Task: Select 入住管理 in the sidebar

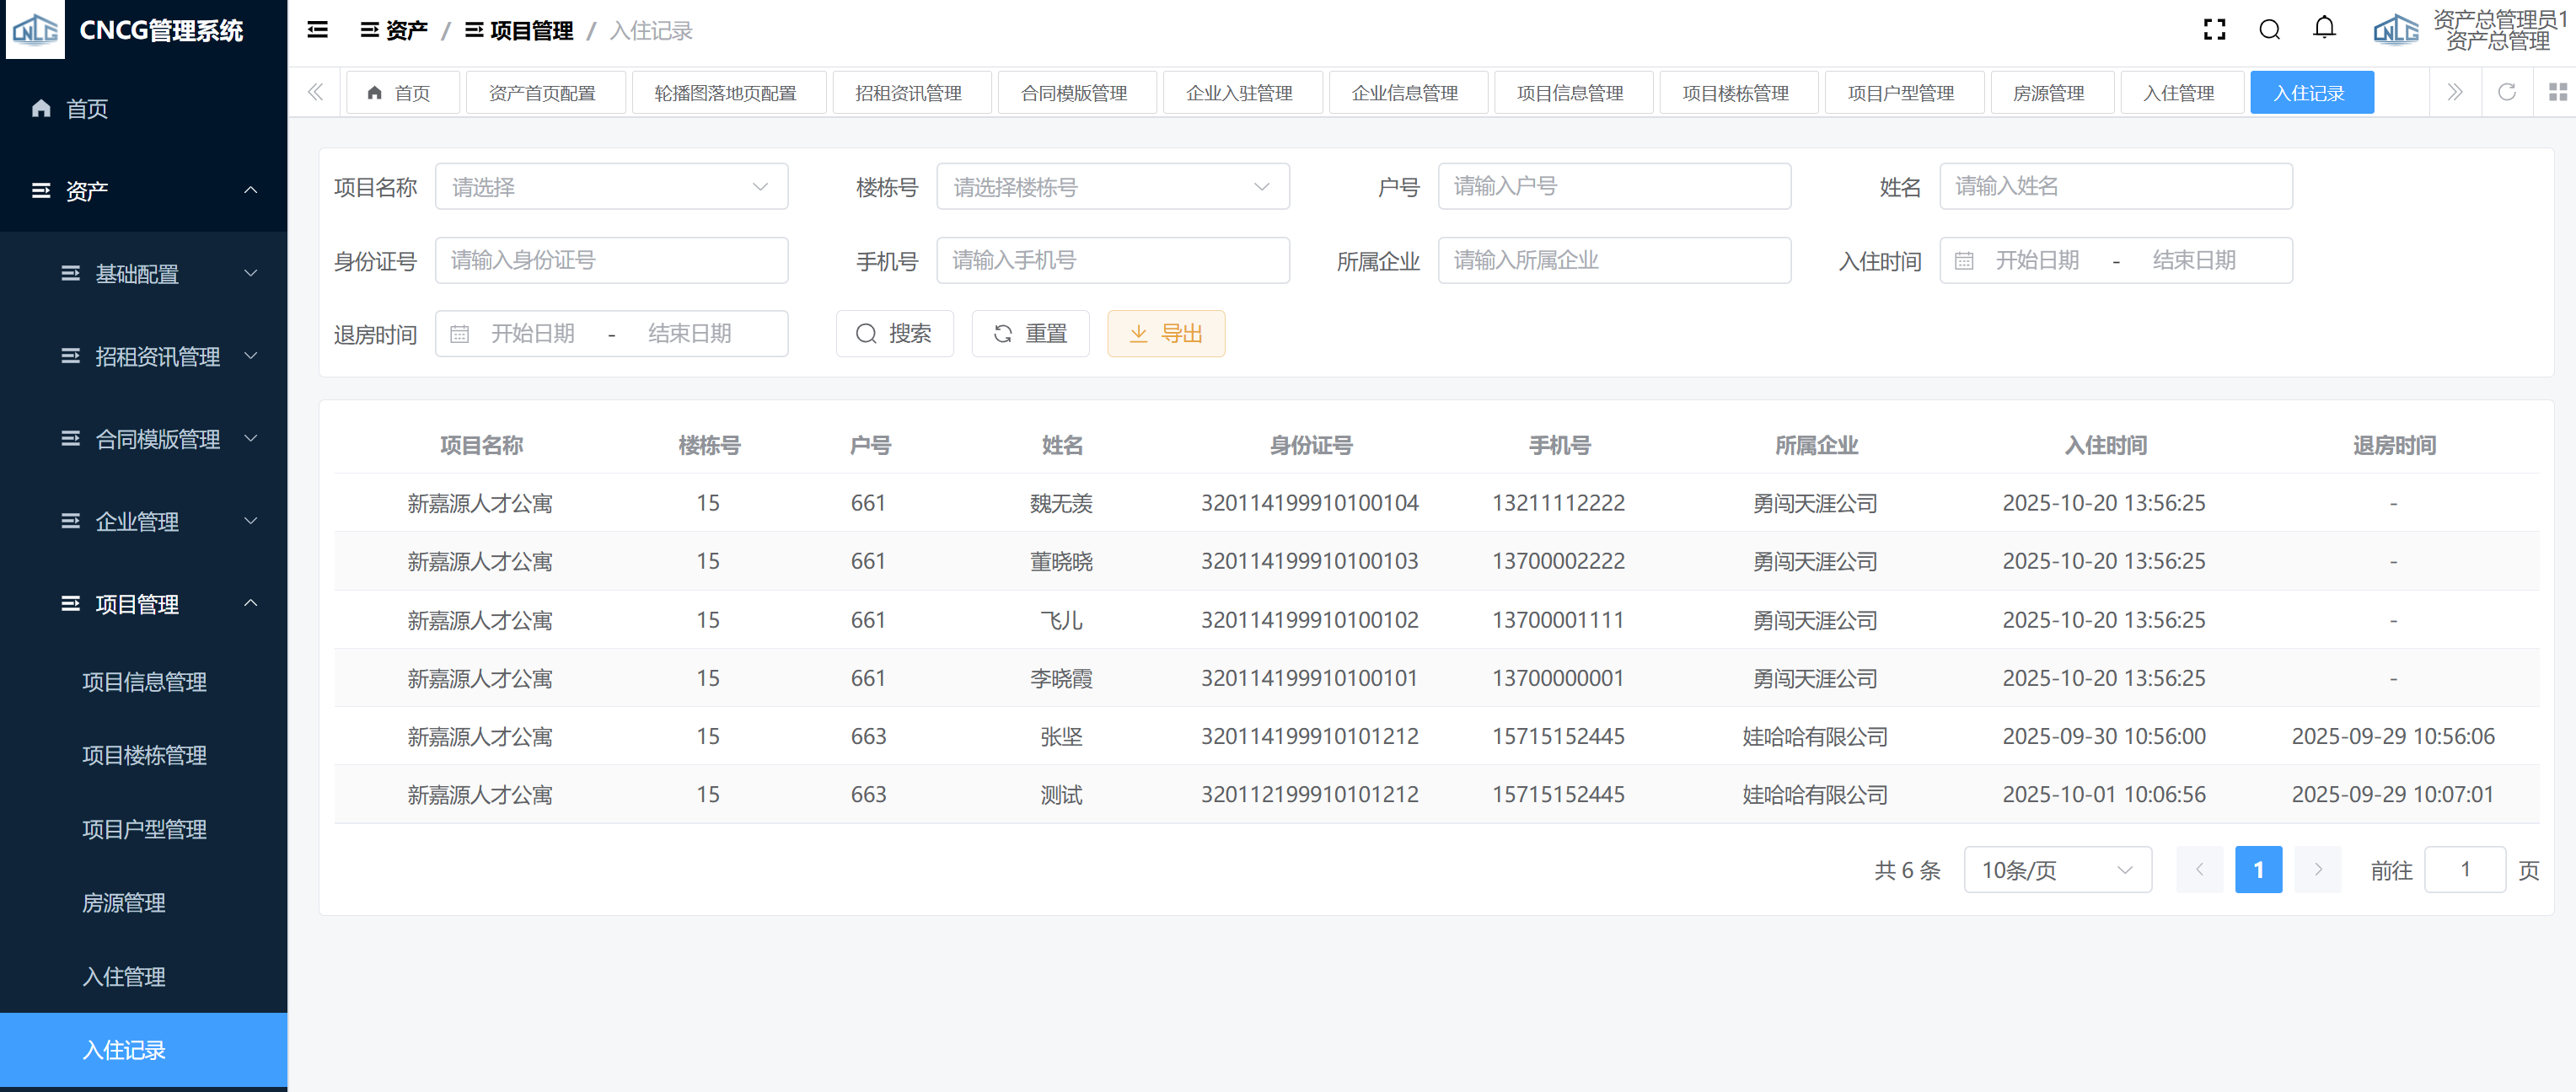Action: pos(124,976)
